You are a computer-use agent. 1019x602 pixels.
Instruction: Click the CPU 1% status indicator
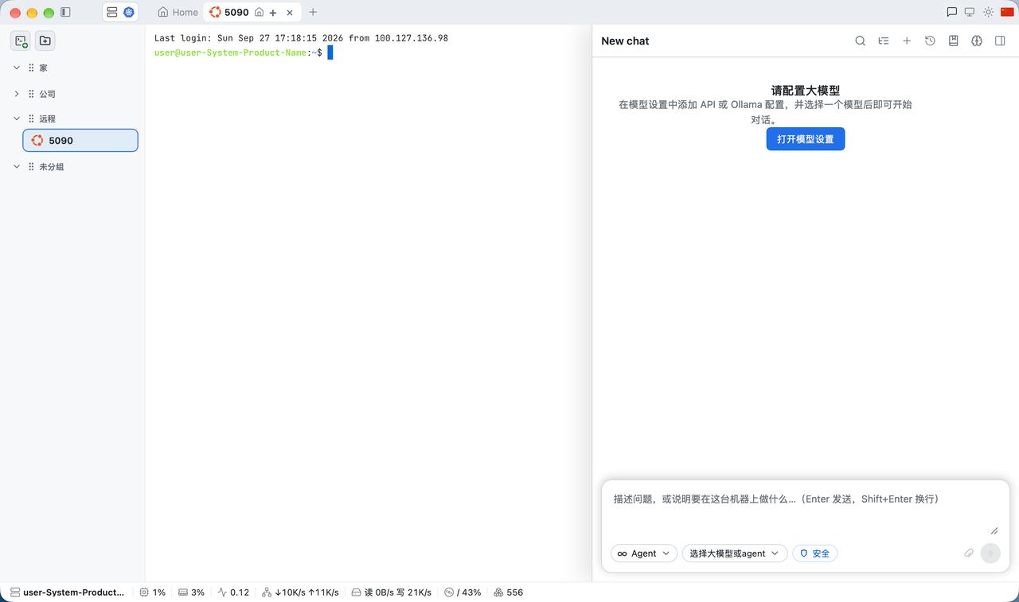152,592
